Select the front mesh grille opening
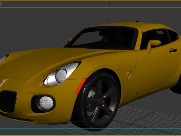The height and width of the screenshot is (136, 181). click(8, 101)
